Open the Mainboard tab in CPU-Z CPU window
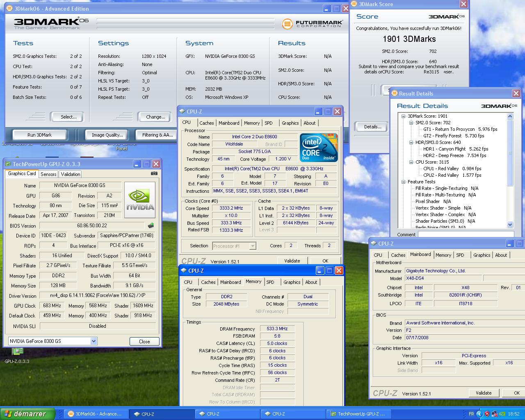The height and width of the screenshot is (420, 525). click(229, 123)
